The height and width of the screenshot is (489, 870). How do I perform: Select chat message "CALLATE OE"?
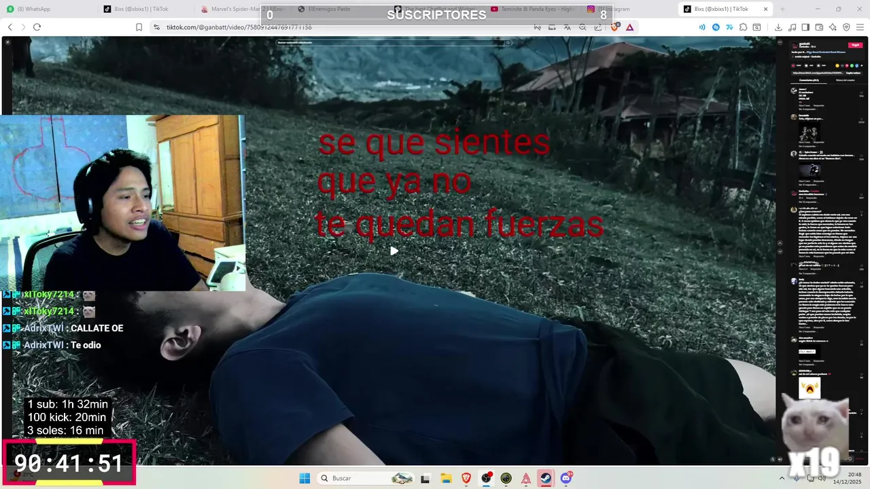point(97,328)
